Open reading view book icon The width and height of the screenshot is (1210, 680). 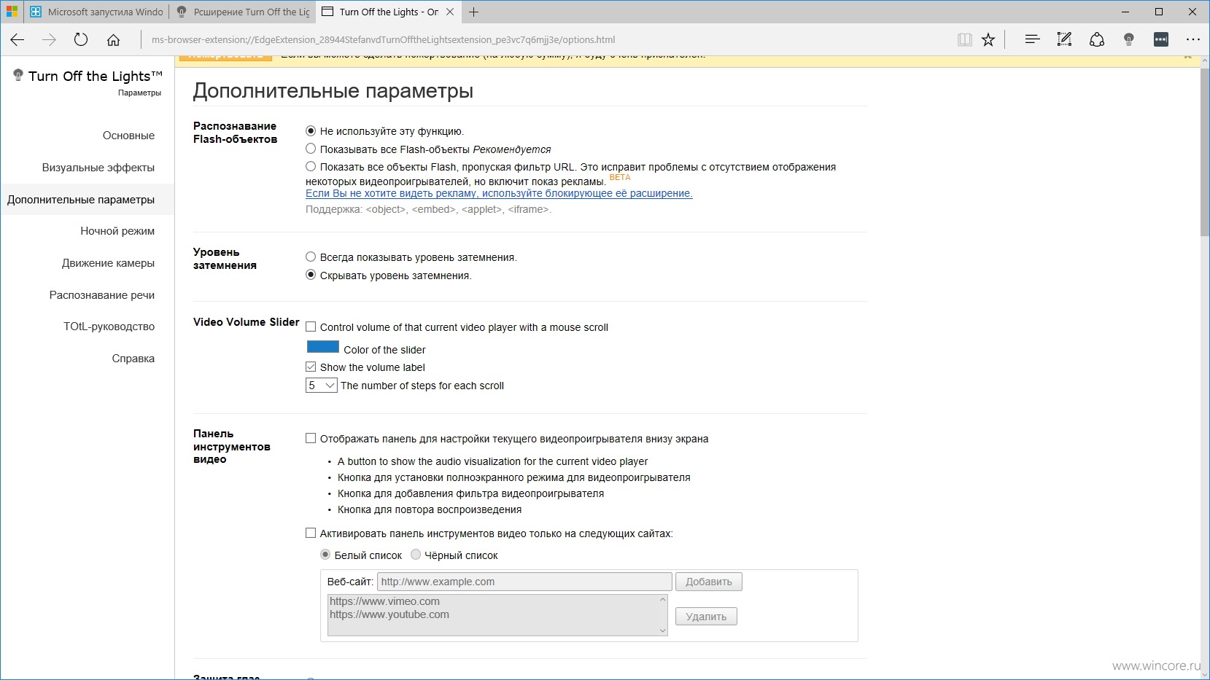tap(964, 40)
